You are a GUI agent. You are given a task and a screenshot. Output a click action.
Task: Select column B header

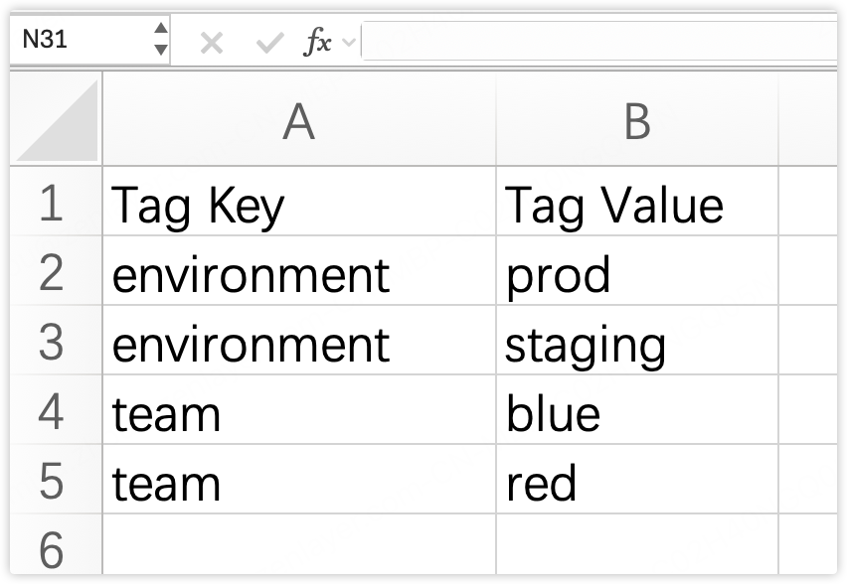(x=636, y=122)
